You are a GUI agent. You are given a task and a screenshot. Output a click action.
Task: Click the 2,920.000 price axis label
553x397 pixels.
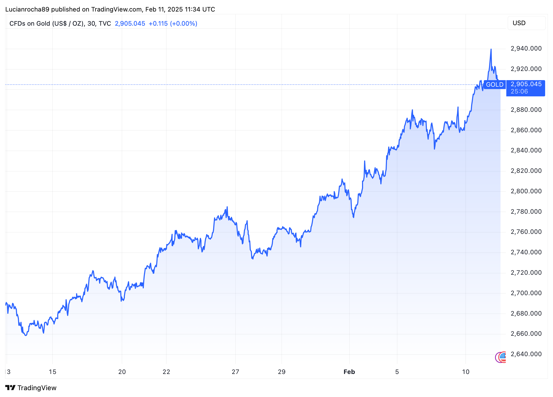(x=526, y=69)
